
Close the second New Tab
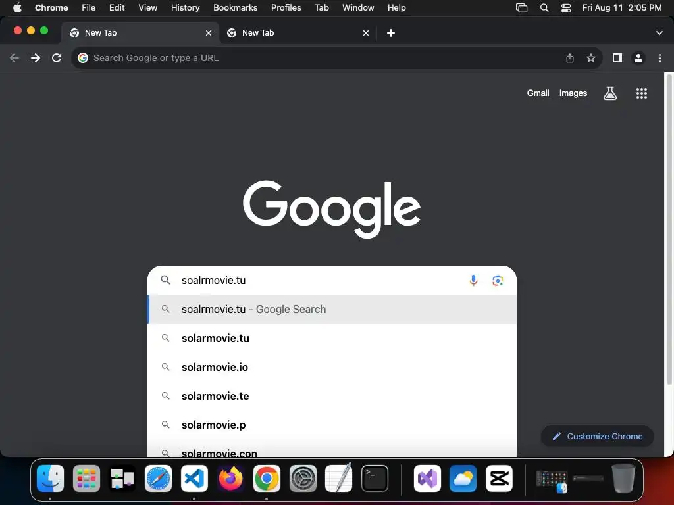(366, 33)
